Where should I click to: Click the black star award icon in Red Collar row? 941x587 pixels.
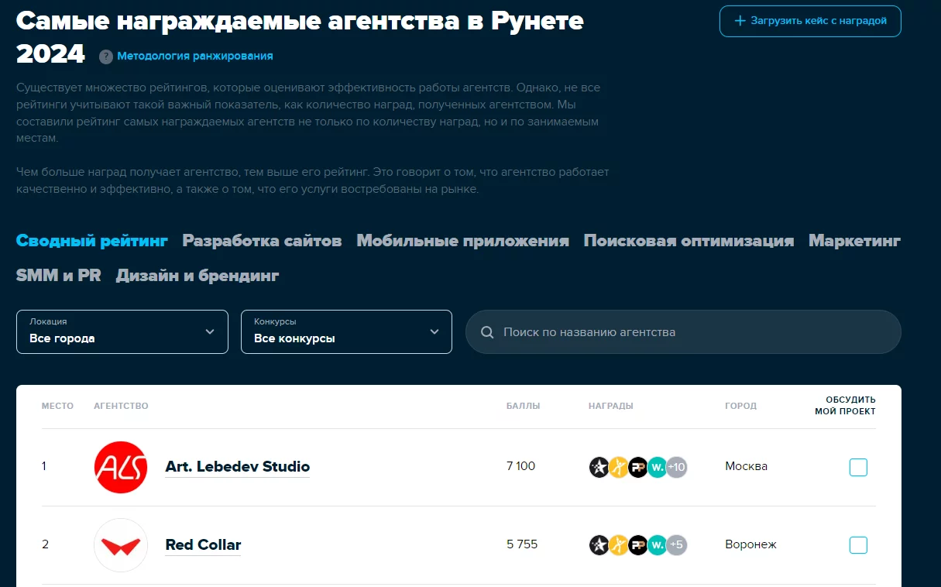tap(599, 545)
